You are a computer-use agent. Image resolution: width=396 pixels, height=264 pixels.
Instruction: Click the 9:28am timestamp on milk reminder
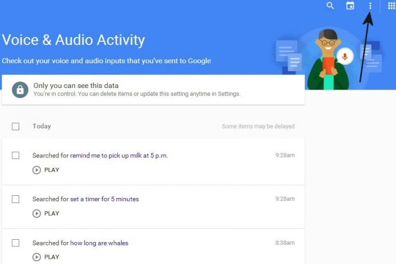tap(285, 156)
